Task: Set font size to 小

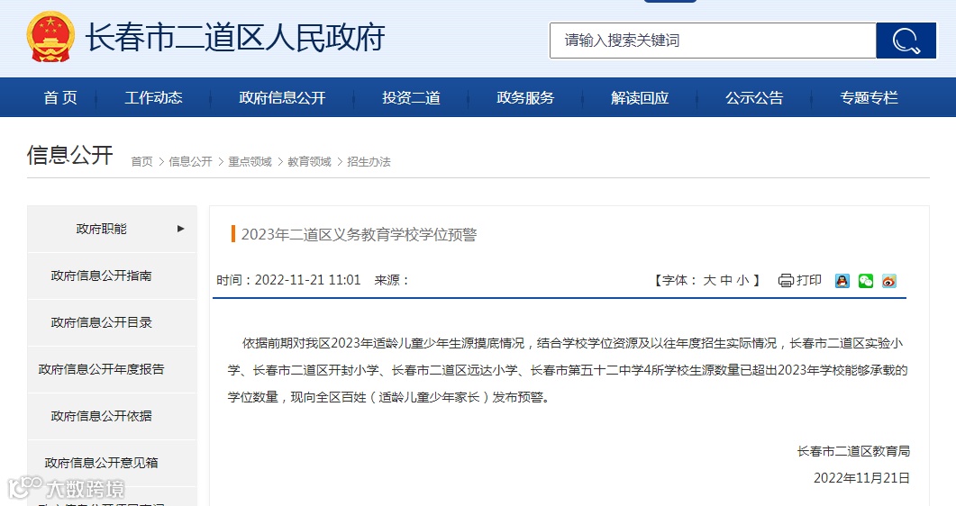Action: (742, 280)
